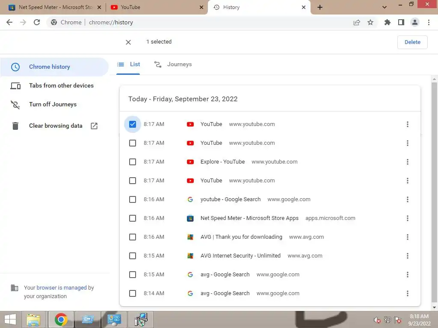438x328 pixels.
Task: Click the taskbar clock showing 8:18 AM
Action: [419, 320]
